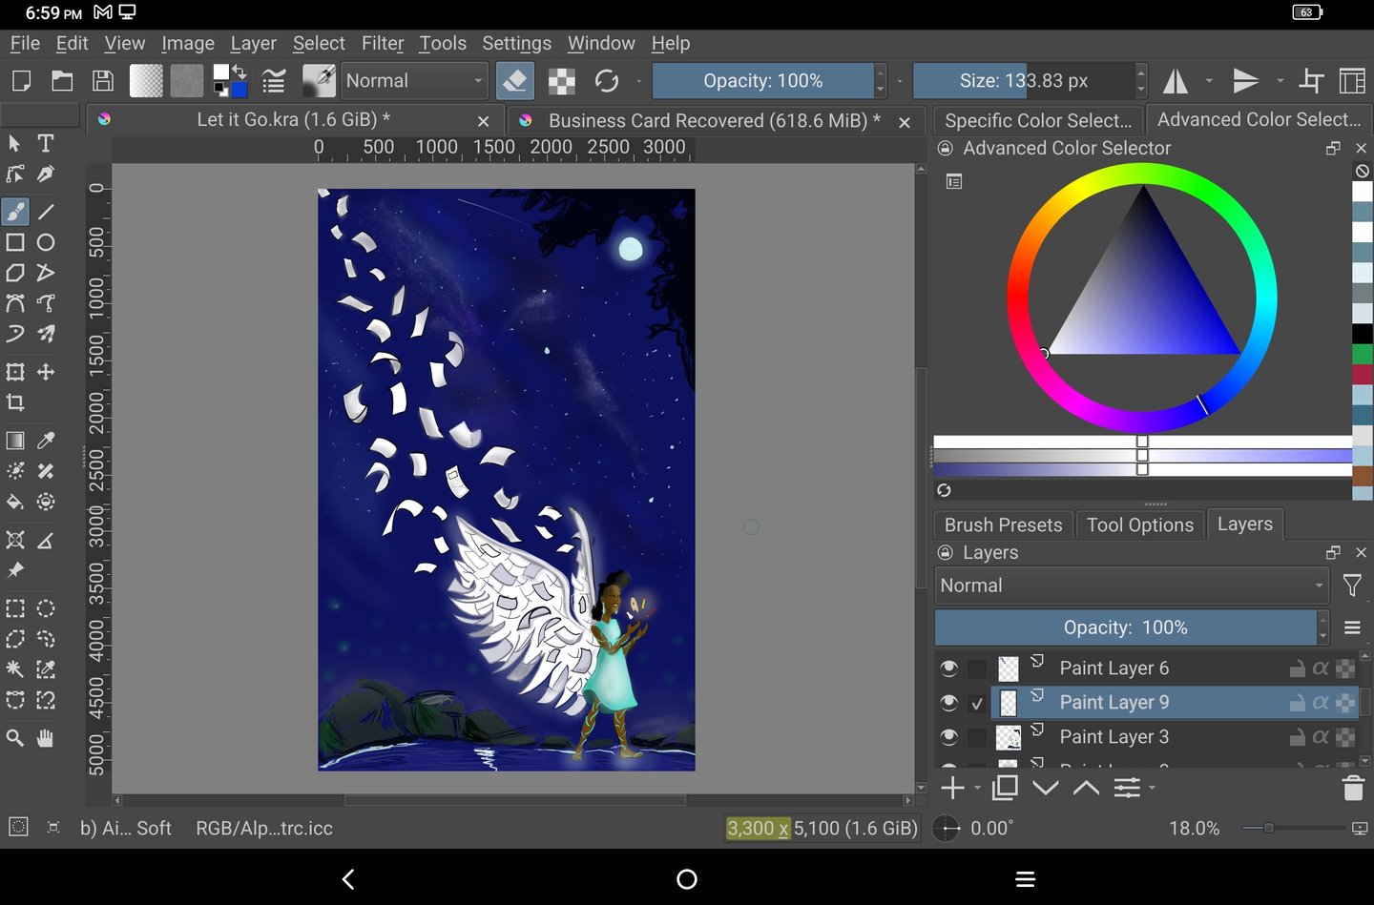Uncheck the Paint Layer 9 checkbox
Image resolution: width=1374 pixels, height=905 pixels.
[x=977, y=704]
